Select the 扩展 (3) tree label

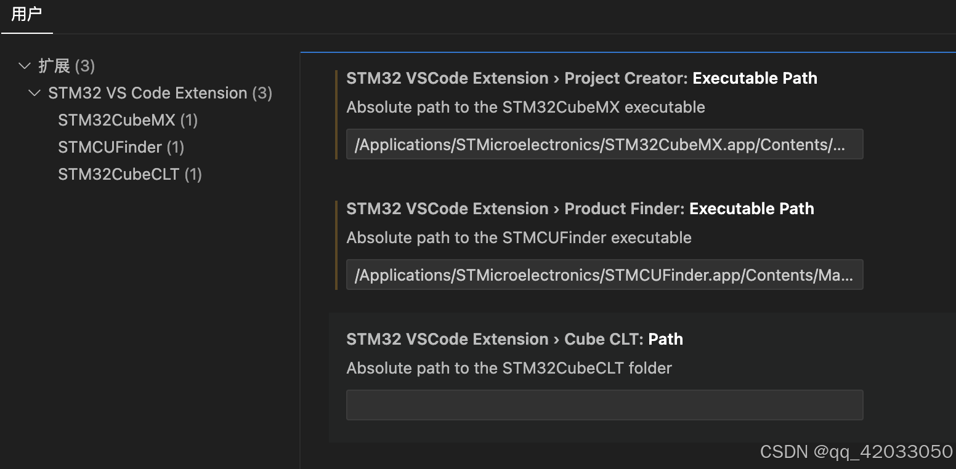(67, 66)
